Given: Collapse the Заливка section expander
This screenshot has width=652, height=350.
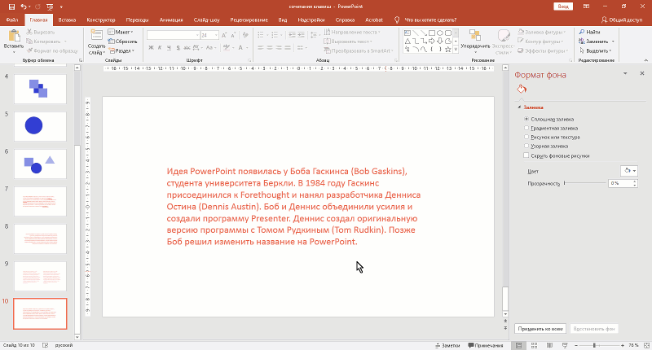Looking at the screenshot, I should pyautogui.click(x=519, y=107).
